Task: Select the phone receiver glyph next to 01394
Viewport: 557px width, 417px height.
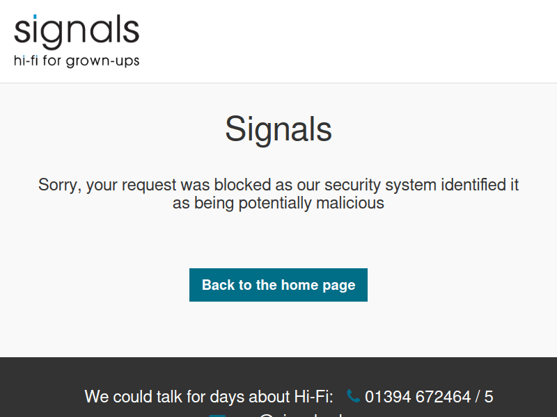Action: pyautogui.click(x=352, y=396)
